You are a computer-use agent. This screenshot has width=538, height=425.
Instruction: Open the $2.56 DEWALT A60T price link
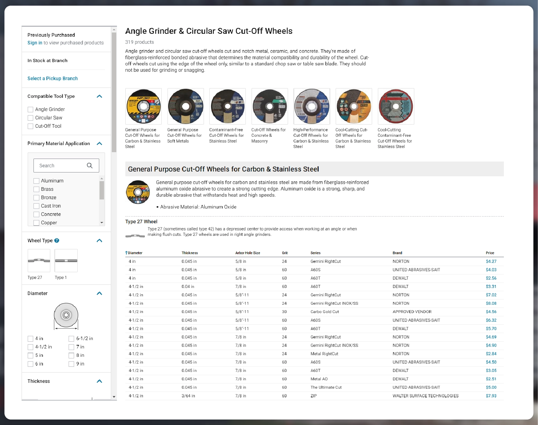(x=491, y=278)
